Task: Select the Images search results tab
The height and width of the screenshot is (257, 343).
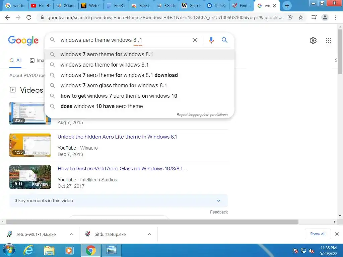Action: point(37,61)
